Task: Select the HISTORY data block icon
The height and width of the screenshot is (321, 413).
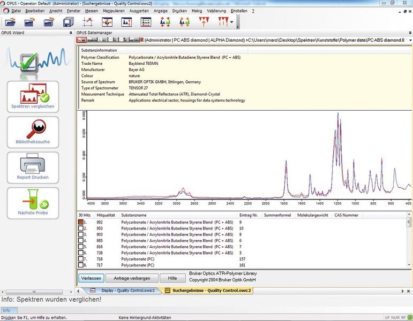Action: click(x=134, y=40)
